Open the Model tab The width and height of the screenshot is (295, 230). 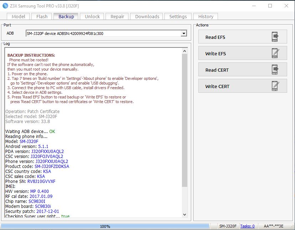(x=19, y=16)
